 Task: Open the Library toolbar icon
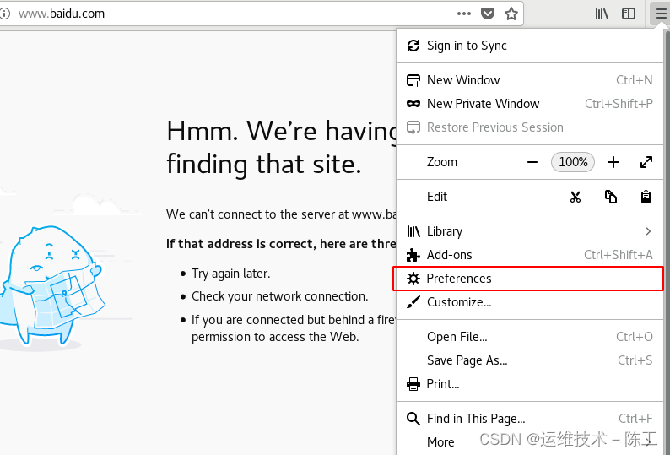tap(602, 14)
